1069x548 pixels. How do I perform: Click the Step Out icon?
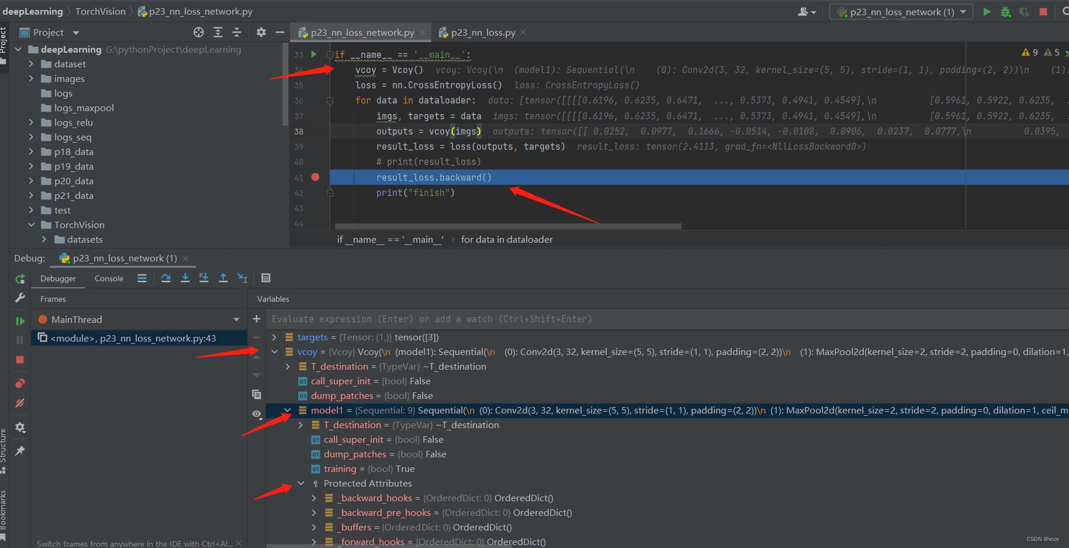223,278
